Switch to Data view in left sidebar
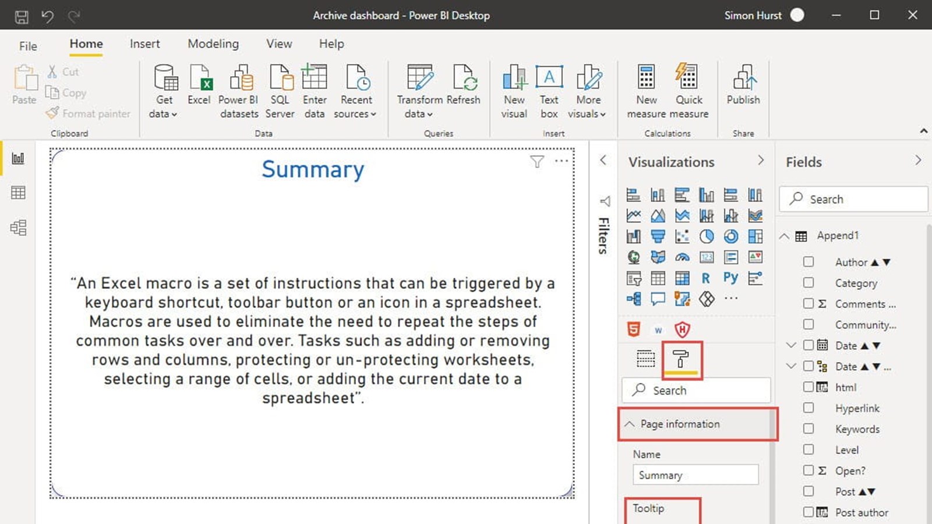 [18, 193]
